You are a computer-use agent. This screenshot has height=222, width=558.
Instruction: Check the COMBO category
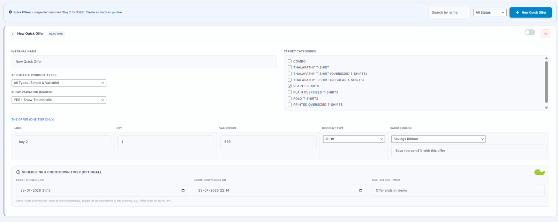point(289,61)
